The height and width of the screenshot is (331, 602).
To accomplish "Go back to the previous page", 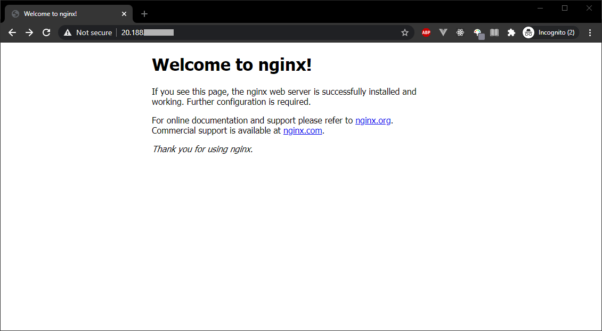I will [x=12, y=32].
